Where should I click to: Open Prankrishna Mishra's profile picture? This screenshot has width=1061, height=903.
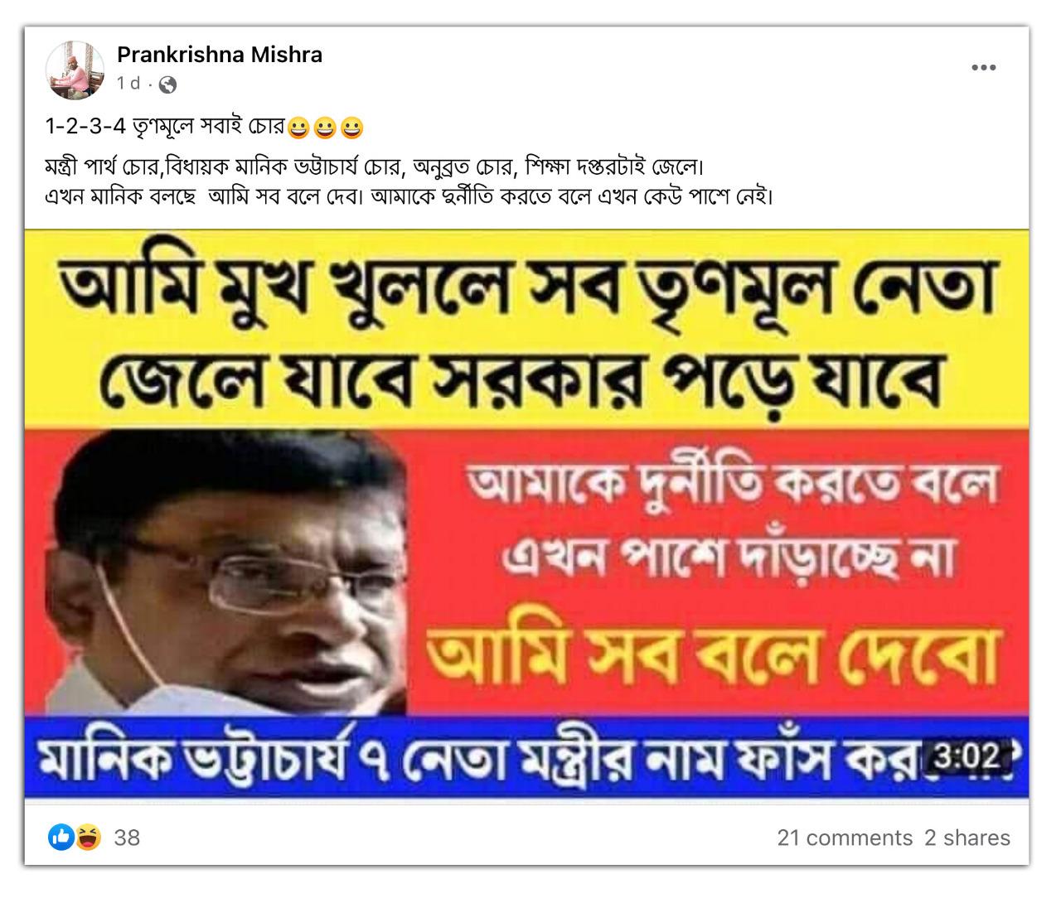75,70
